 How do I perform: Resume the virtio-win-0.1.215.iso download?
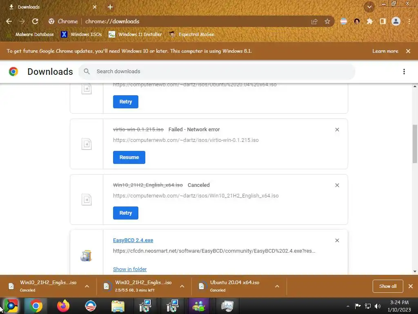point(129,157)
